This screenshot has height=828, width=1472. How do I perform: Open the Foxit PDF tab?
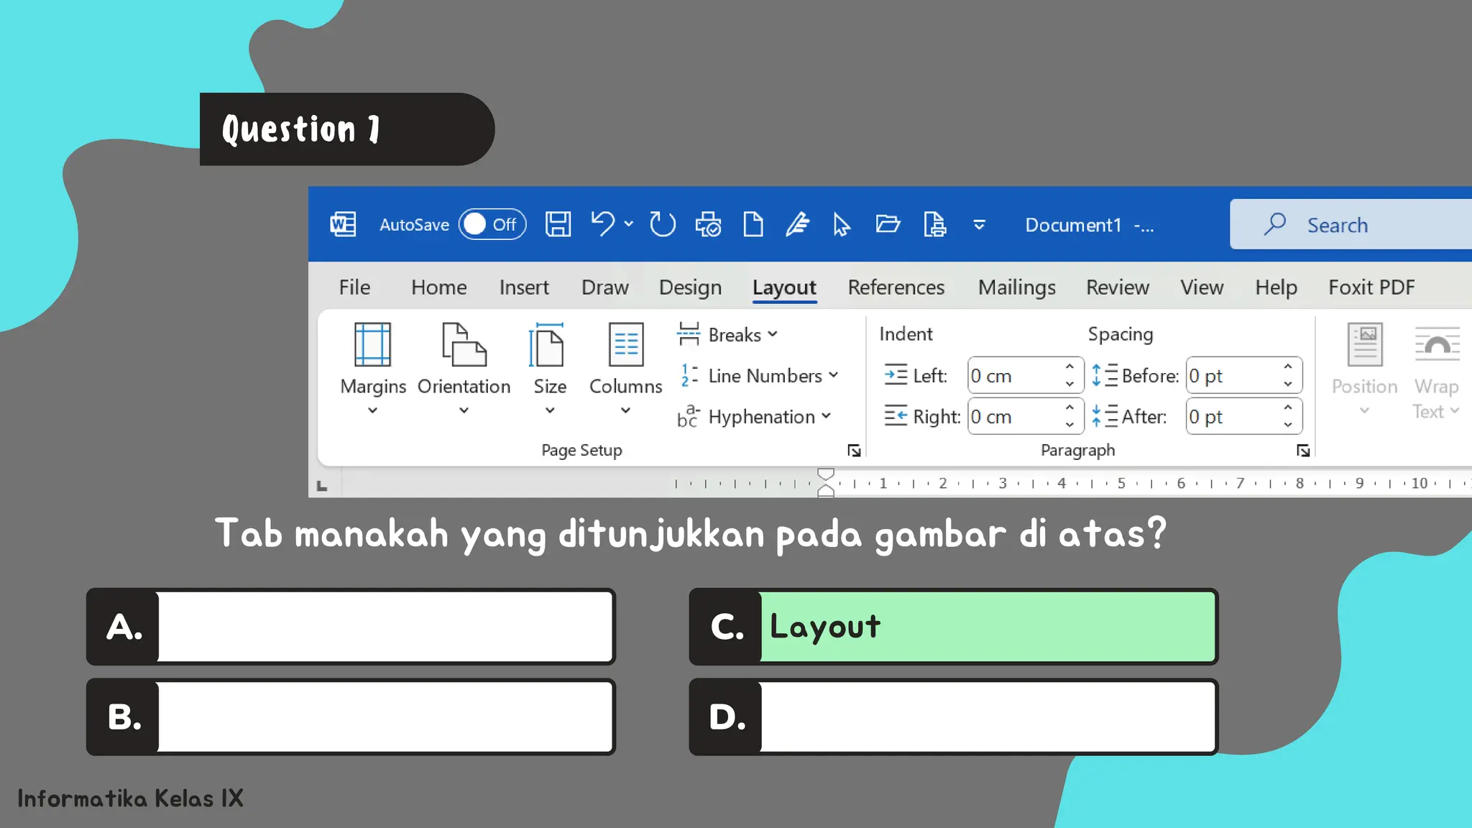(x=1371, y=287)
